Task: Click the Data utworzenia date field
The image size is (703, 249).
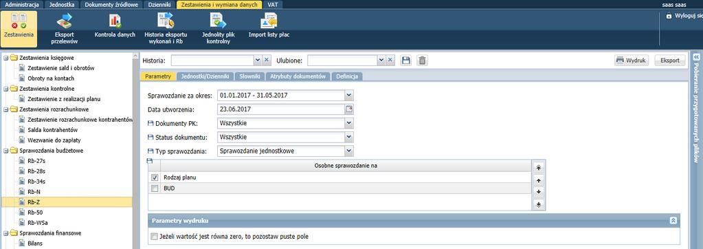Action: [280, 109]
